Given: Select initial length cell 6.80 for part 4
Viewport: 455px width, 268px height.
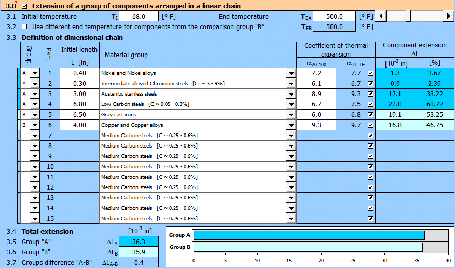Looking at the screenshot, I should click(79, 104).
